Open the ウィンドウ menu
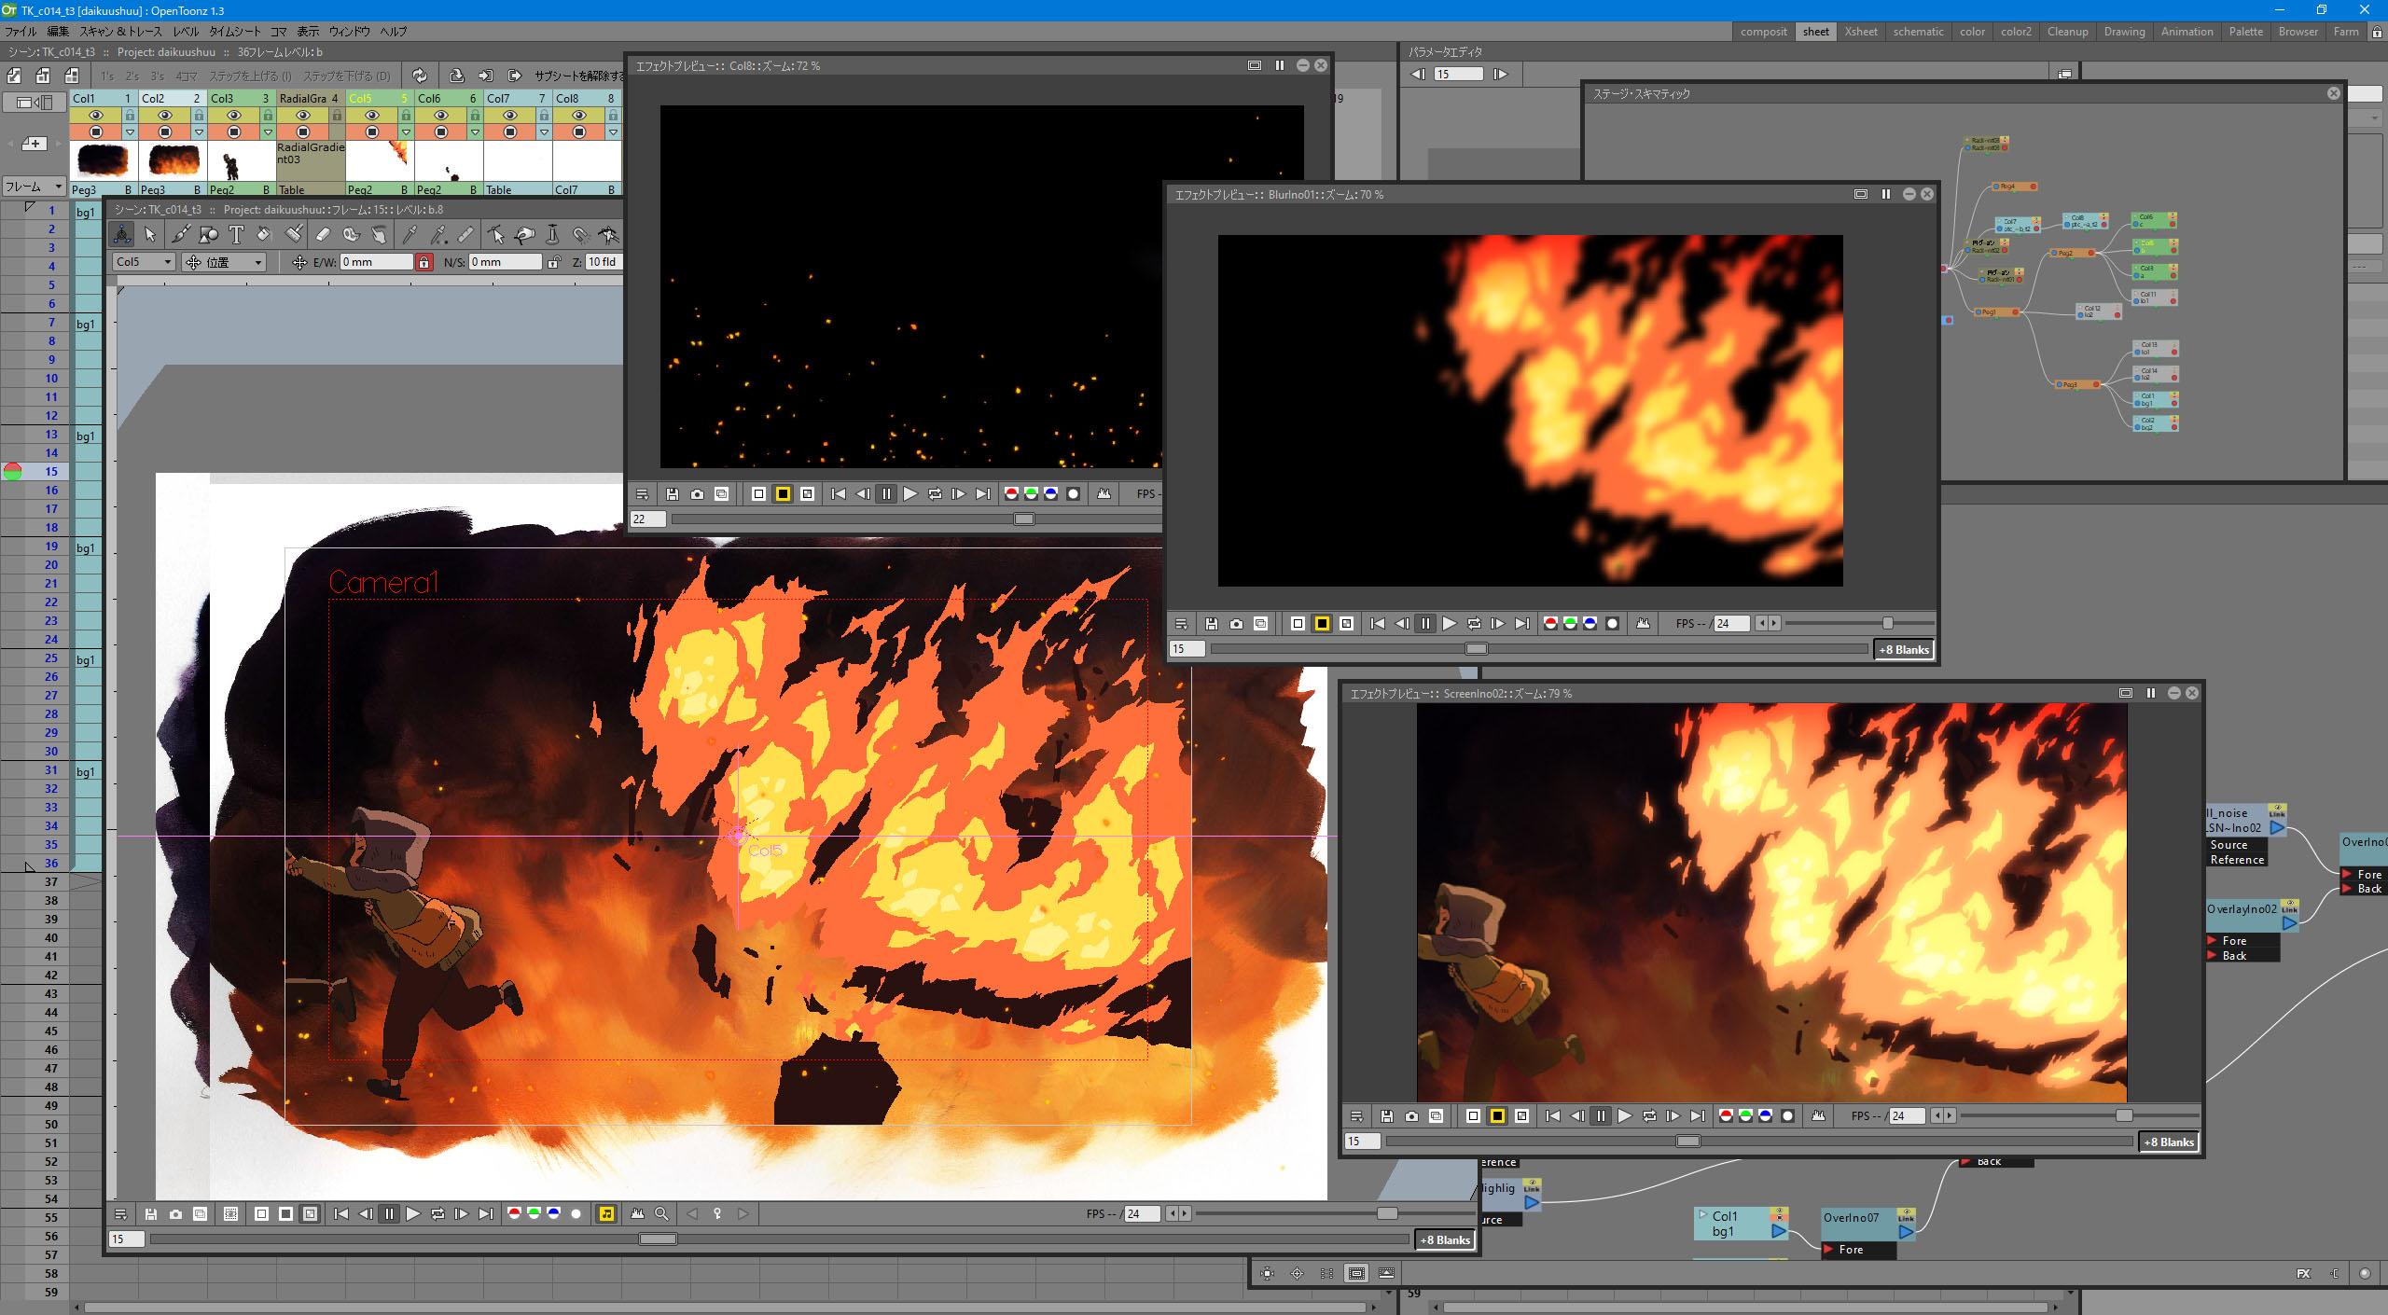This screenshot has height=1315, width=2388. pos(348,31)
